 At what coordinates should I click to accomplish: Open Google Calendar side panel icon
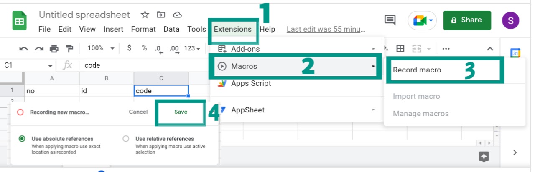point(515,53)
